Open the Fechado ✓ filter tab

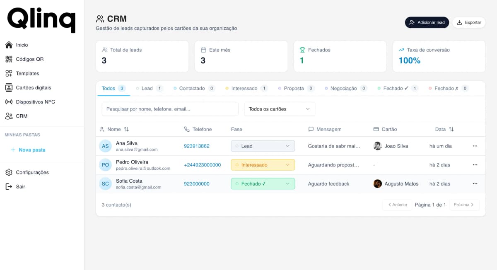pyautogui.click(x=395, y=88)
